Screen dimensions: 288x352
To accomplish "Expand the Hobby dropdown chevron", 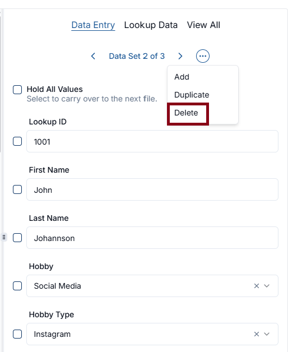I will click(x=267, y=286).
